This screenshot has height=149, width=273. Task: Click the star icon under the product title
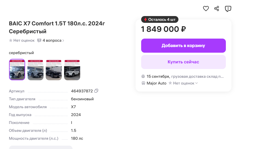(x=11, y=41)
